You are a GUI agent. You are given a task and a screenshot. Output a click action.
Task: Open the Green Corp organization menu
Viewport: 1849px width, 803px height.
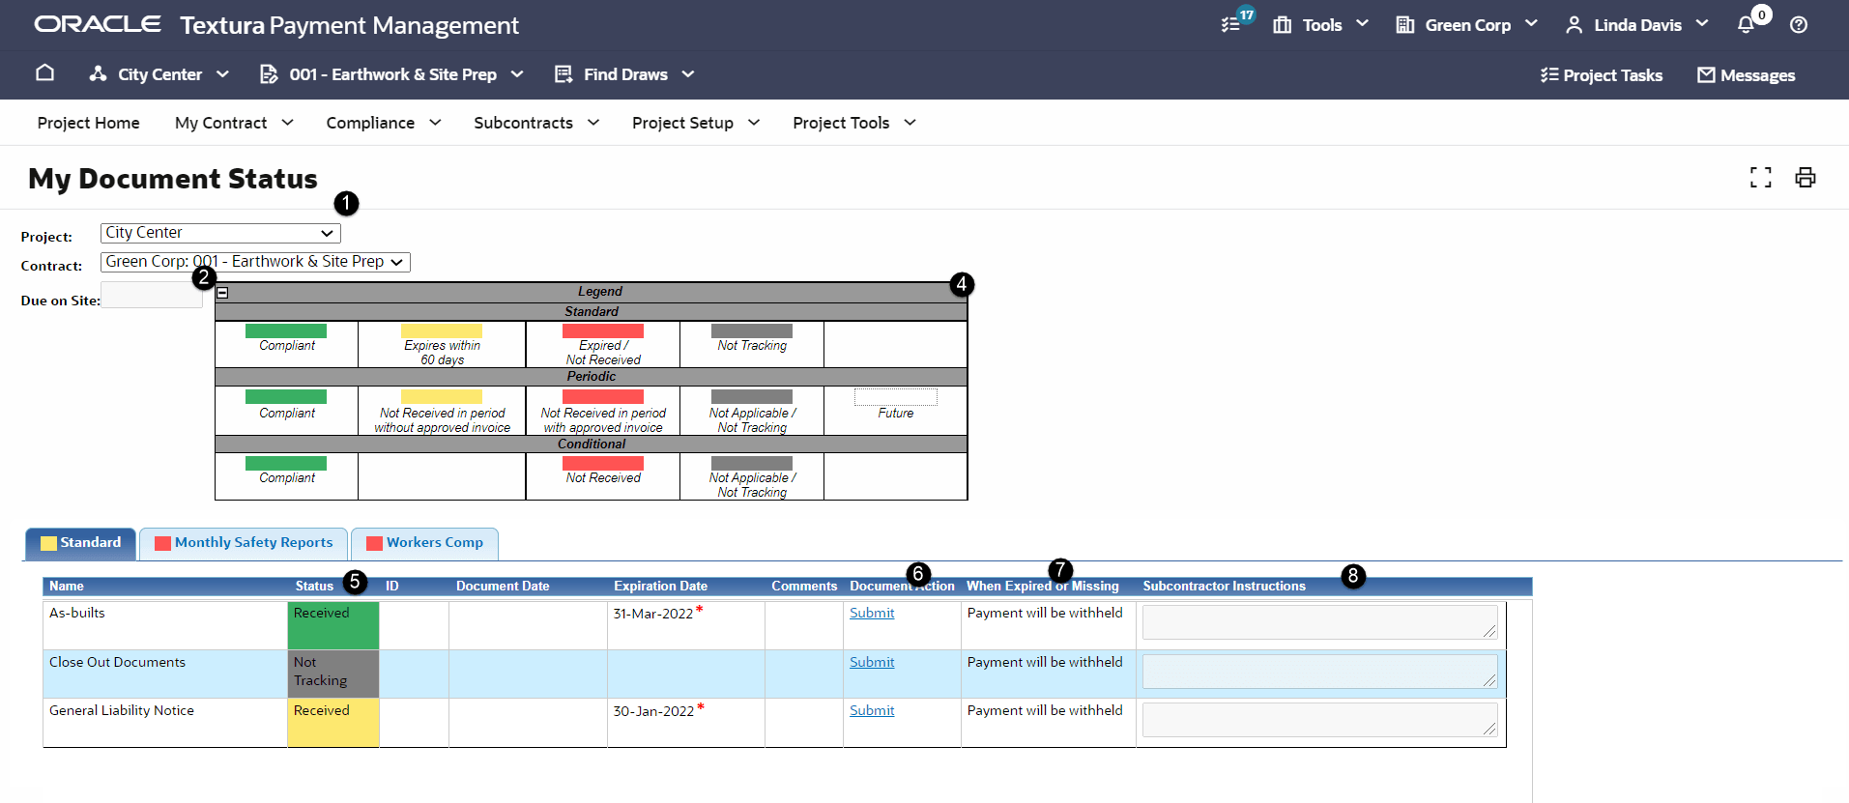coord(1466,25)
